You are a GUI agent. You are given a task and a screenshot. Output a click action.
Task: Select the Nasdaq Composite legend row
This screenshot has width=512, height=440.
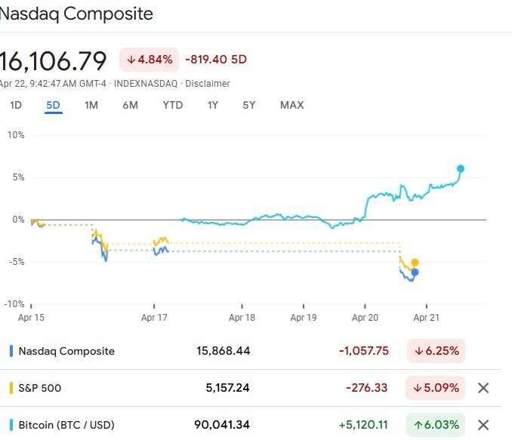click(x=66, y=351)
